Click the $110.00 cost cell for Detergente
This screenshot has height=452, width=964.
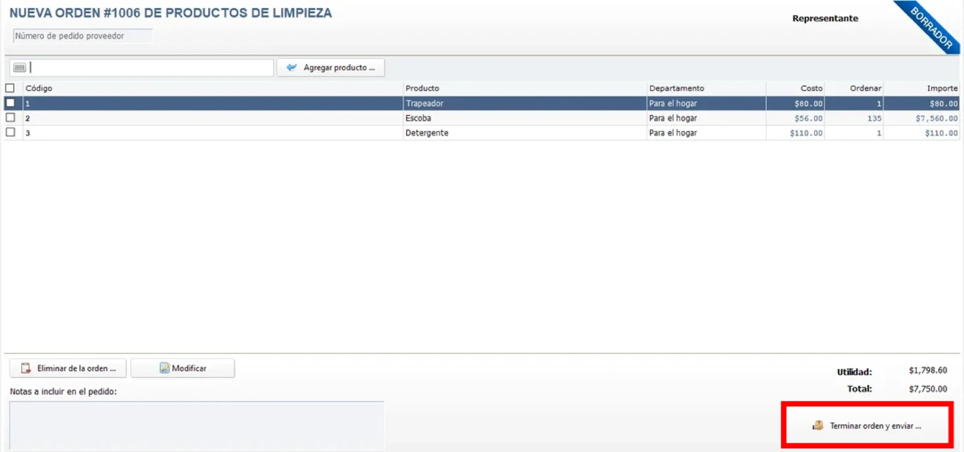pos(795,133)
